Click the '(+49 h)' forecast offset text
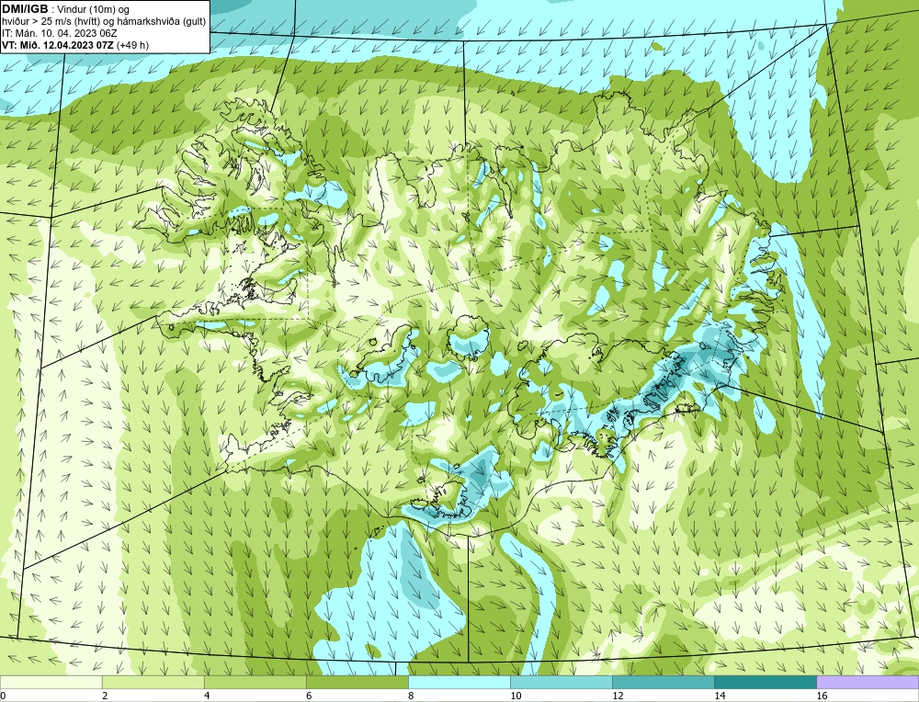 tap(132, 45)
